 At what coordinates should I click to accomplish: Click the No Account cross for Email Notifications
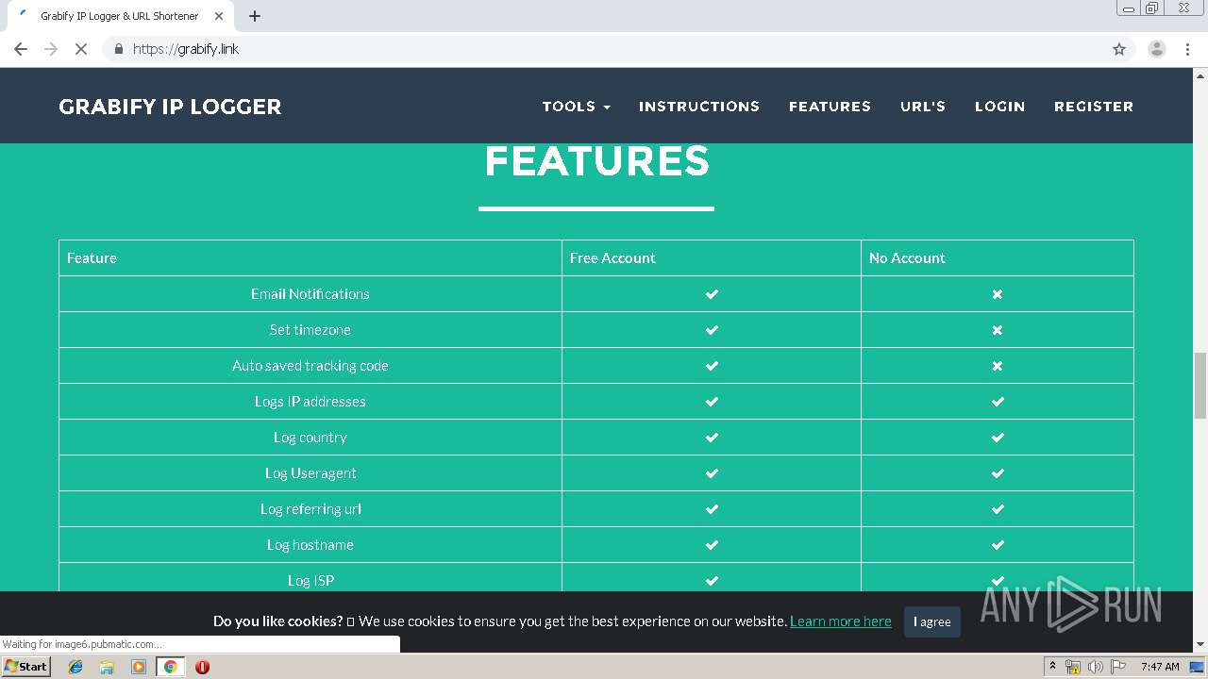coord(998,294)
